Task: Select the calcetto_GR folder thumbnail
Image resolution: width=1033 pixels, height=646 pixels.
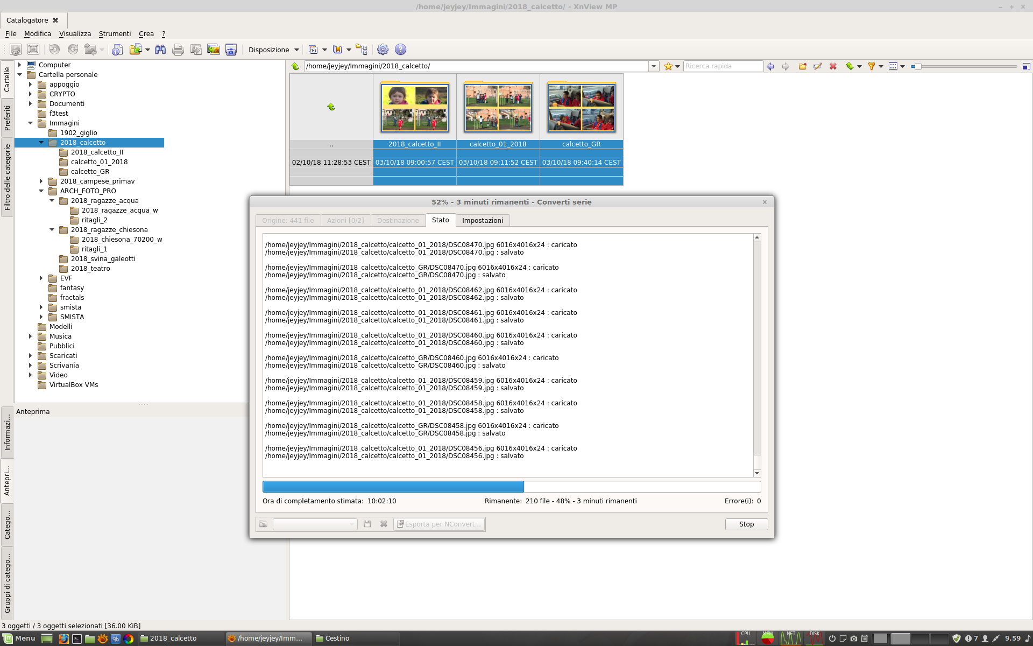Action: (x=581, y=108)
